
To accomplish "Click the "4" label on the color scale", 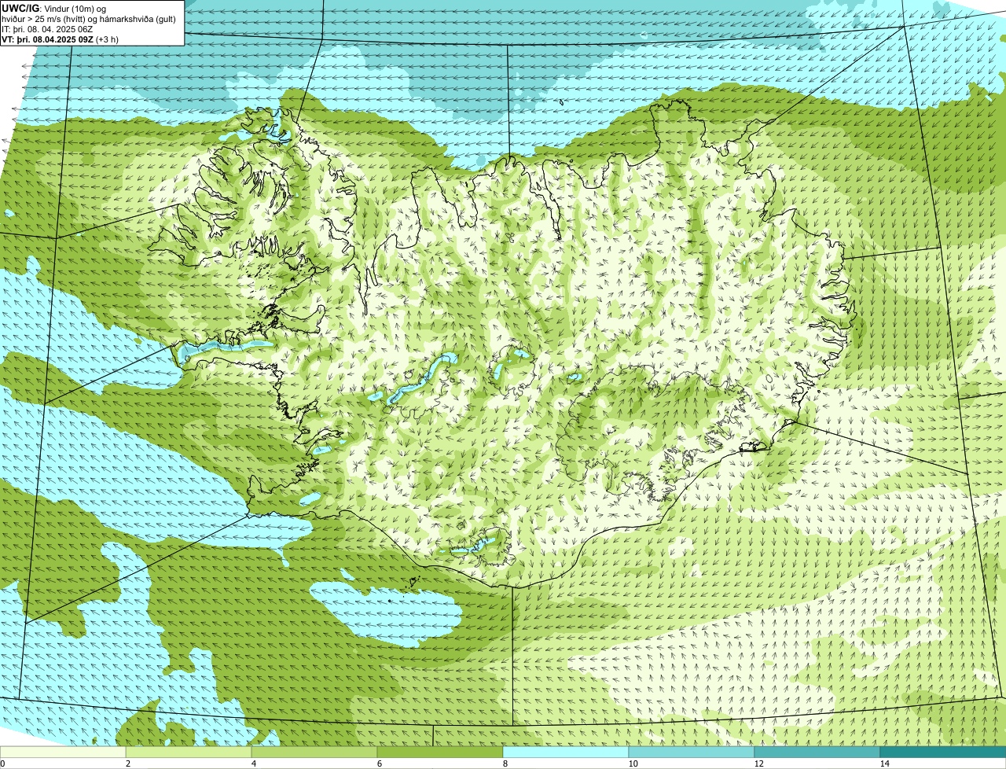I will [253, 763].
